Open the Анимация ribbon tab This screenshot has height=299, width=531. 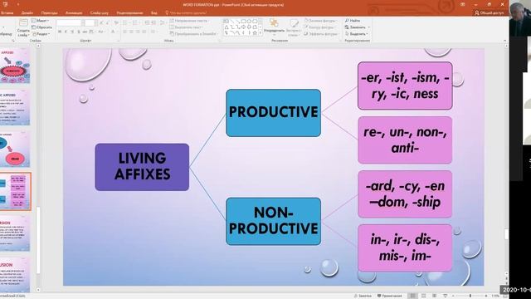tap(74, 13)
